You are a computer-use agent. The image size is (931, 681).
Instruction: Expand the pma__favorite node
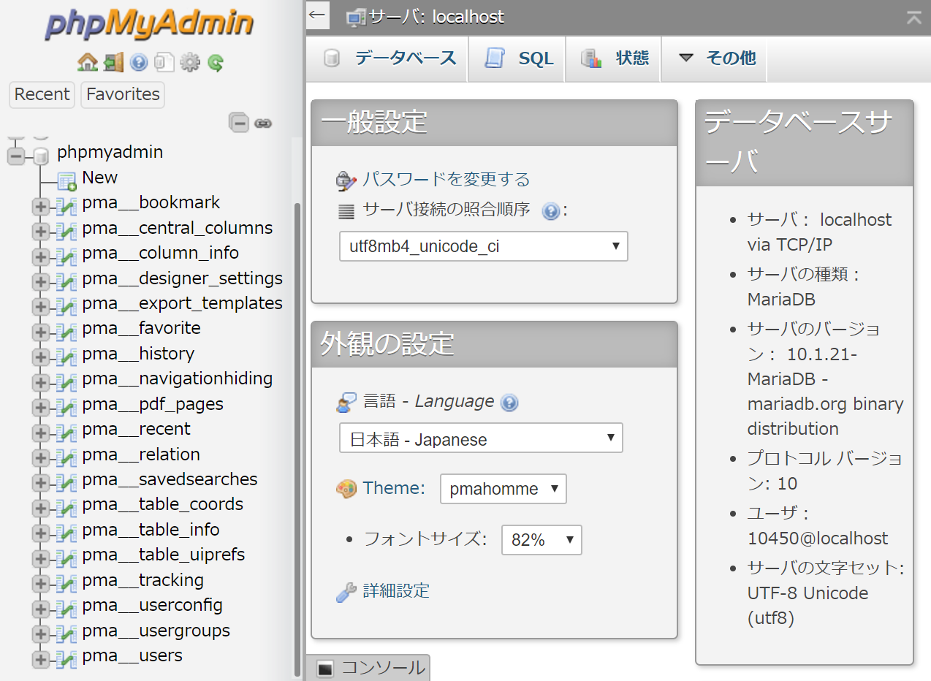click(41, 332)
